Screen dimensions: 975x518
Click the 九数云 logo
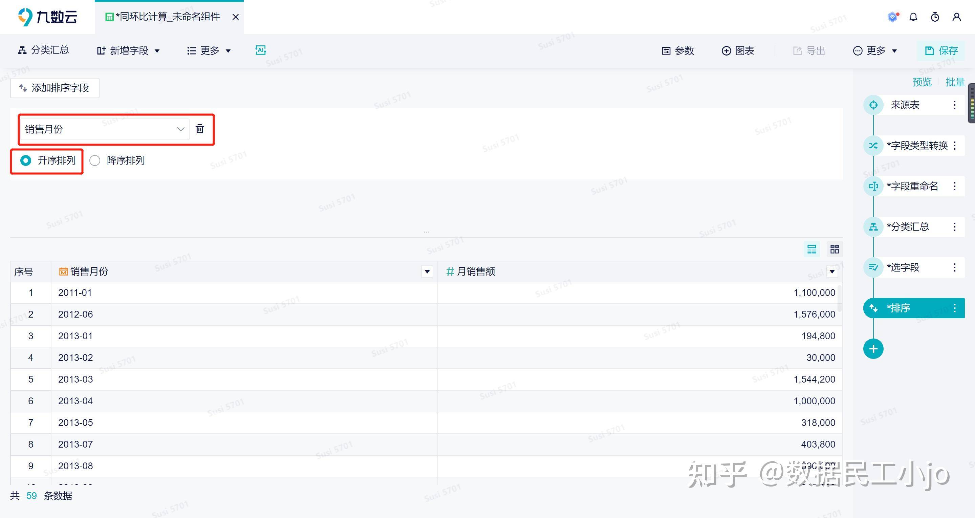(48, 17)
